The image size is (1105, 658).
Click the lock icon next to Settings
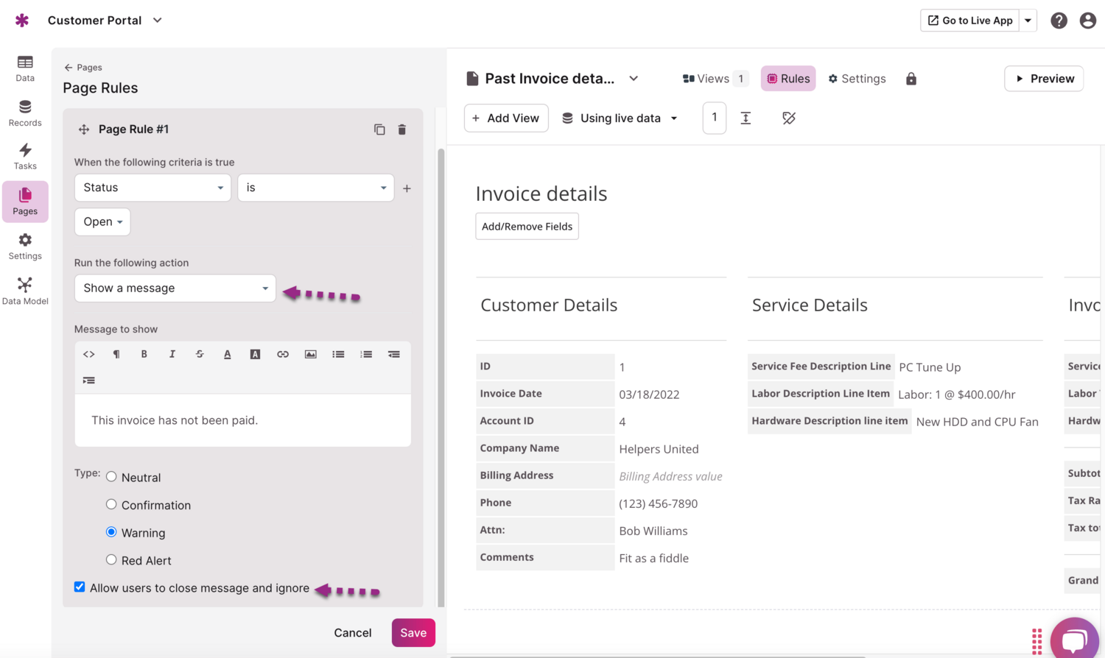[x=911, y=79]
